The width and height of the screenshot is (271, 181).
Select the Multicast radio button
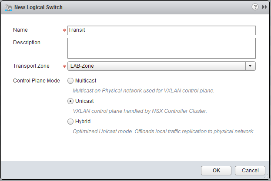pyautogui.click(x=70, y=81)
